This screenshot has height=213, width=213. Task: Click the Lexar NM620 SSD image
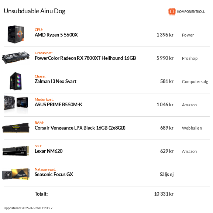[x=16, y=151]
